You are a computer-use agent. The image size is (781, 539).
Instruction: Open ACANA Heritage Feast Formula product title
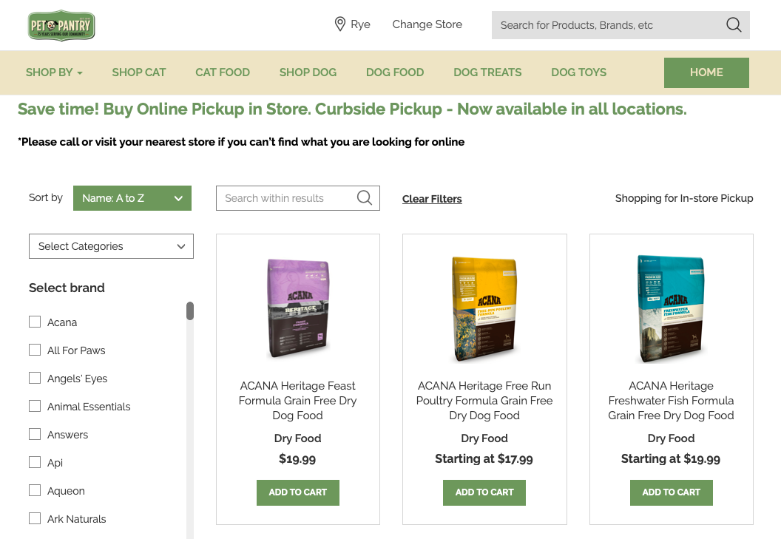pyautogui.click(x=298, y=401)
